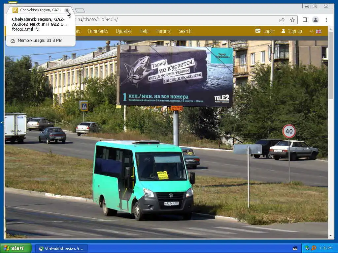Screen dimensions: 338x253
Task: Open Chrome three-dot menu
Action: pos(326,20)
